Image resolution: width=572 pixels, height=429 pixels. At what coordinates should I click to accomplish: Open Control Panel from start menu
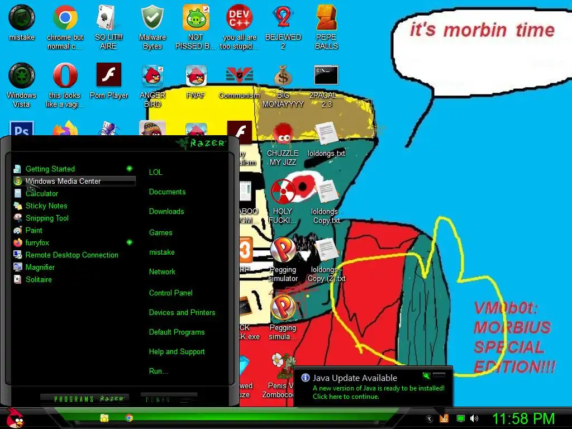click(171, 293)
